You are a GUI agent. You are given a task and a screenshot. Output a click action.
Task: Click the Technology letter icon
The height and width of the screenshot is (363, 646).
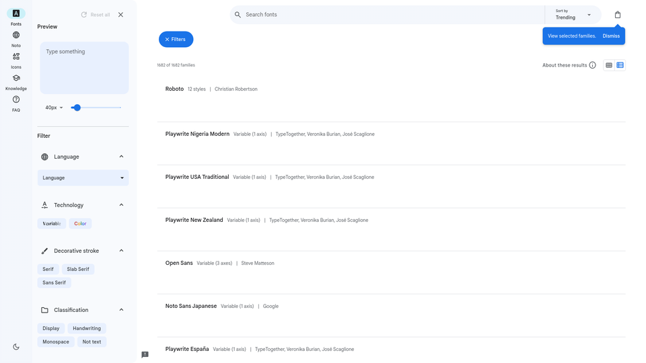44,205
